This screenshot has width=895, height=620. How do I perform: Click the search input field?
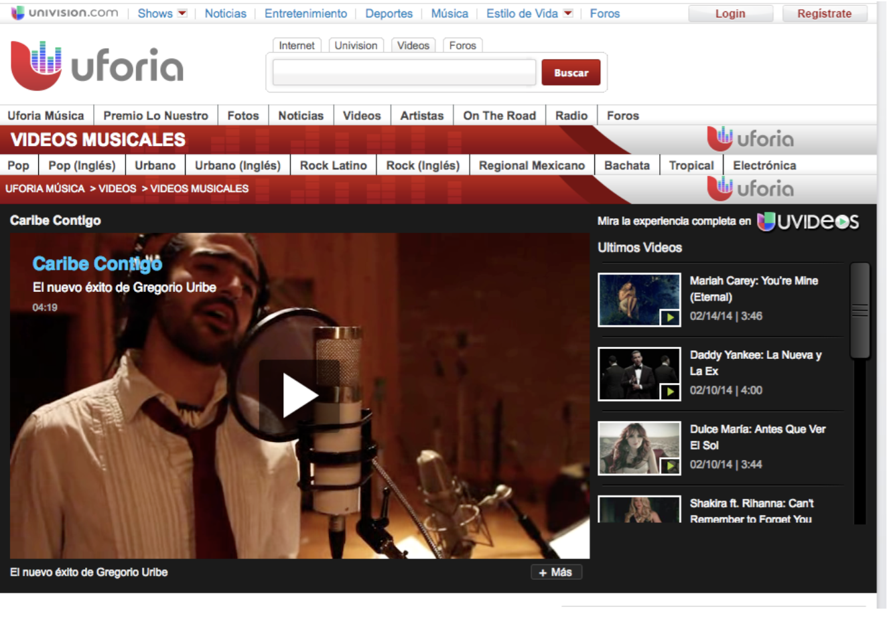pos(404,72)
